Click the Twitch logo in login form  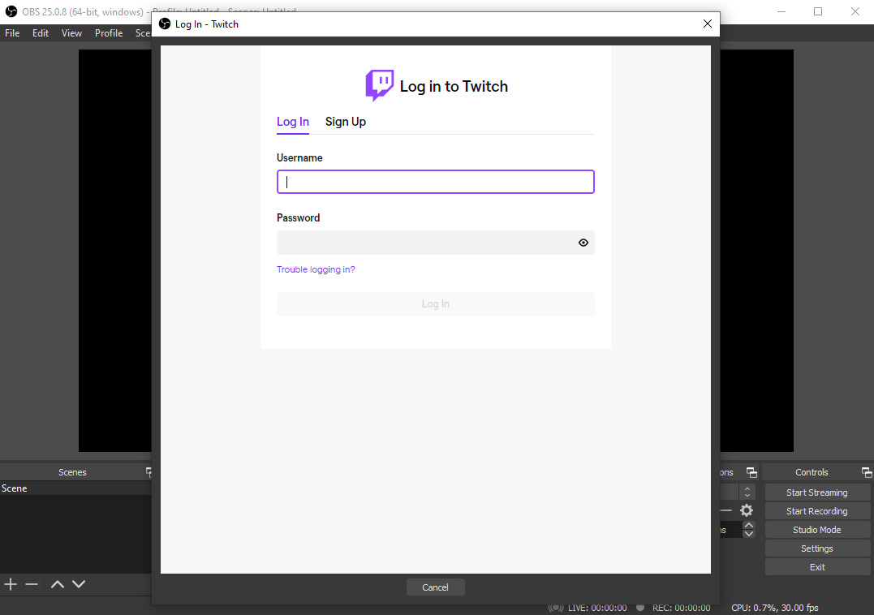(x=379, y=85)
